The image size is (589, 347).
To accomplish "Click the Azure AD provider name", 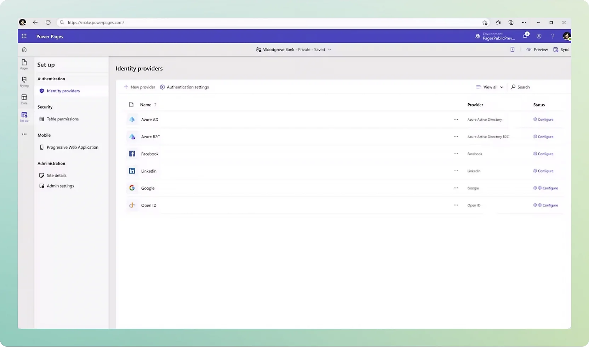I will click(x=150, y=120).
